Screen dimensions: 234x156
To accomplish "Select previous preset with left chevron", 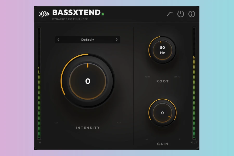I will tap(58, 40).
